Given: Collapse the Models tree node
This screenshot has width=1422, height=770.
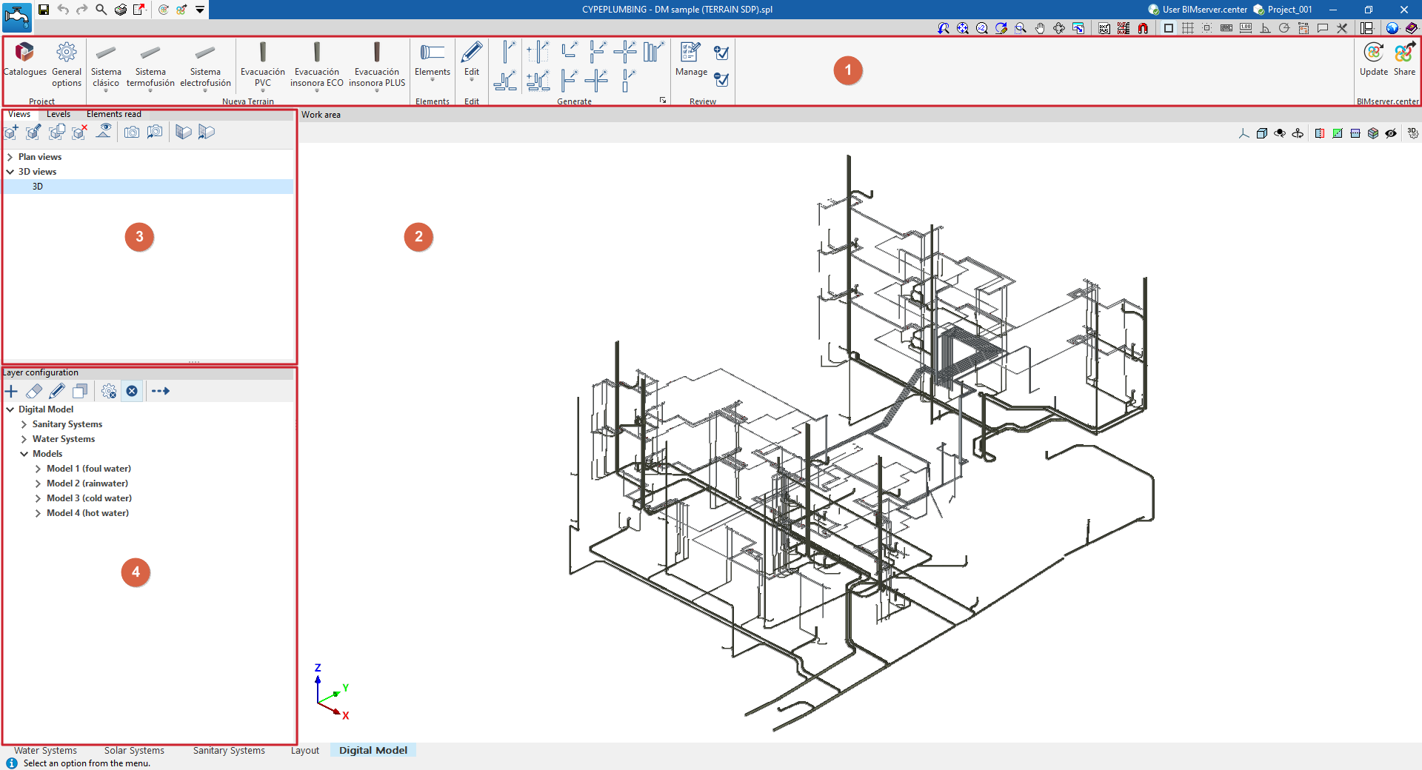Looking at the screenshot, I should click(x=24, y=454).
